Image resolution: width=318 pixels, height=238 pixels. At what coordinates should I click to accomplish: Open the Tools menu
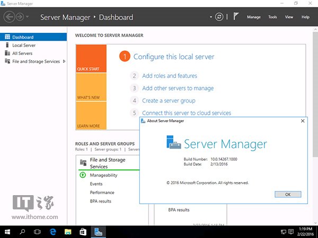point(272,17)
